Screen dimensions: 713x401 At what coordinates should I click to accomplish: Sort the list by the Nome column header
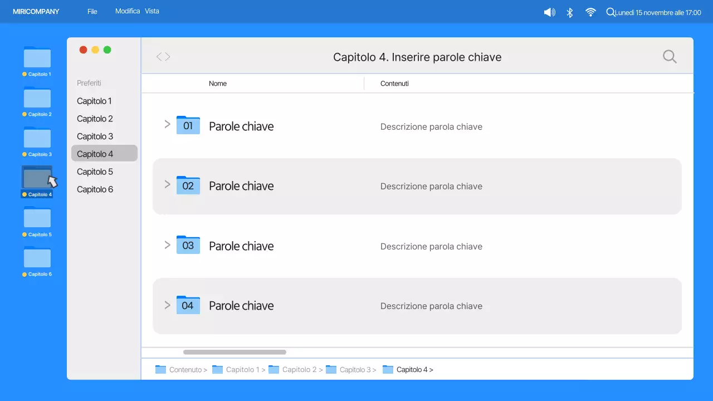click(x=218, y=83)
